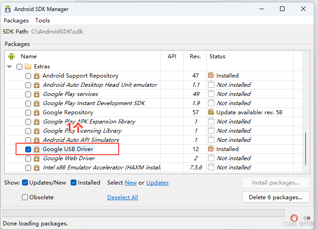Click the Delete 6 packages button
Screen dimensions: 318x230
[275, 197]
